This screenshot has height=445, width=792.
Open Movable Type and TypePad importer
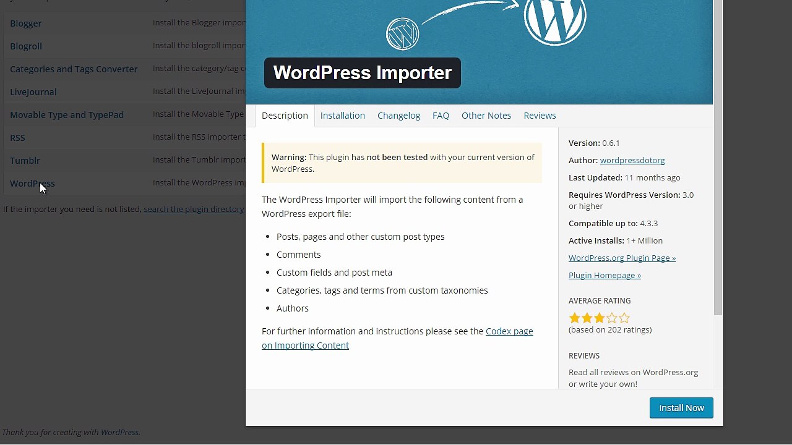coord(67,115)
